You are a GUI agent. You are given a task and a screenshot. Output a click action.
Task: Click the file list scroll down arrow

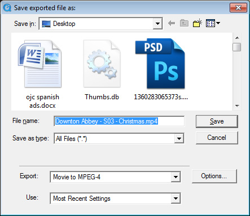point(237,106)
